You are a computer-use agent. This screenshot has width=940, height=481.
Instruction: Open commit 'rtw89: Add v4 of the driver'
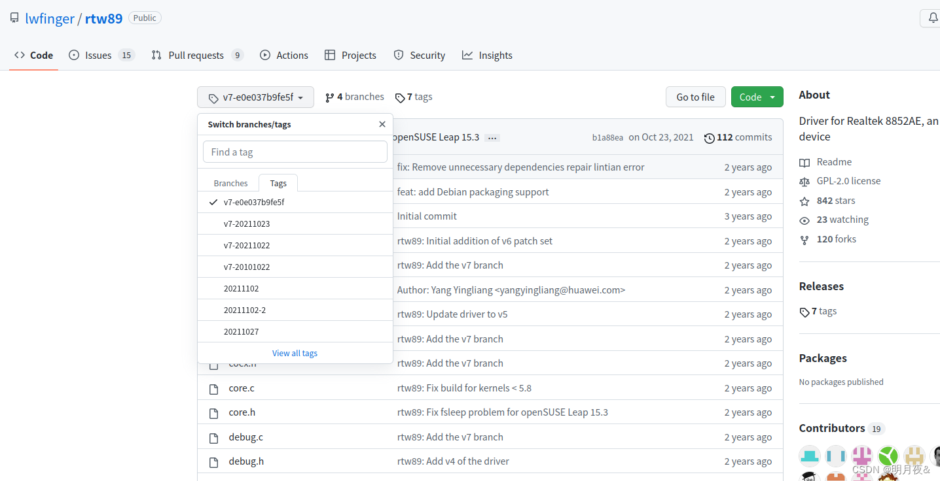[453, 461]
